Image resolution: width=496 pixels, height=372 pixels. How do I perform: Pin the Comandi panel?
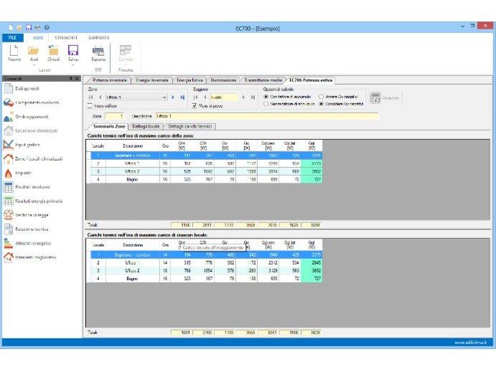pyautogui.click(x=71, y=79)
